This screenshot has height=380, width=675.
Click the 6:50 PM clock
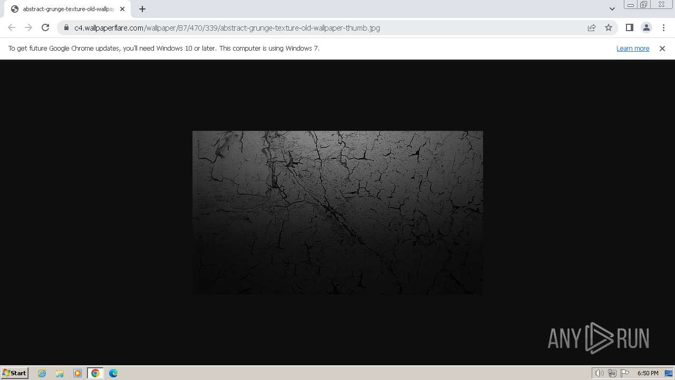pyautogui.click(x=648, y=373)
